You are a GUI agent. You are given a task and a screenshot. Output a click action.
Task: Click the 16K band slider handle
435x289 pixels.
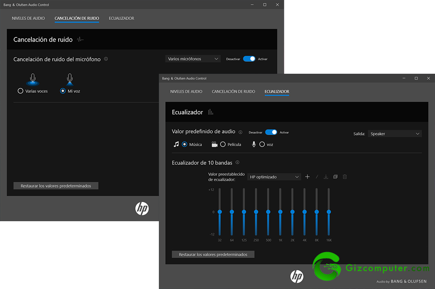329,212
